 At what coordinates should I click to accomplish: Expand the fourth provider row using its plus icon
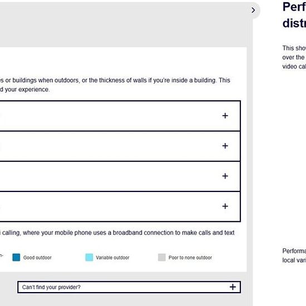tap(225, 206)
